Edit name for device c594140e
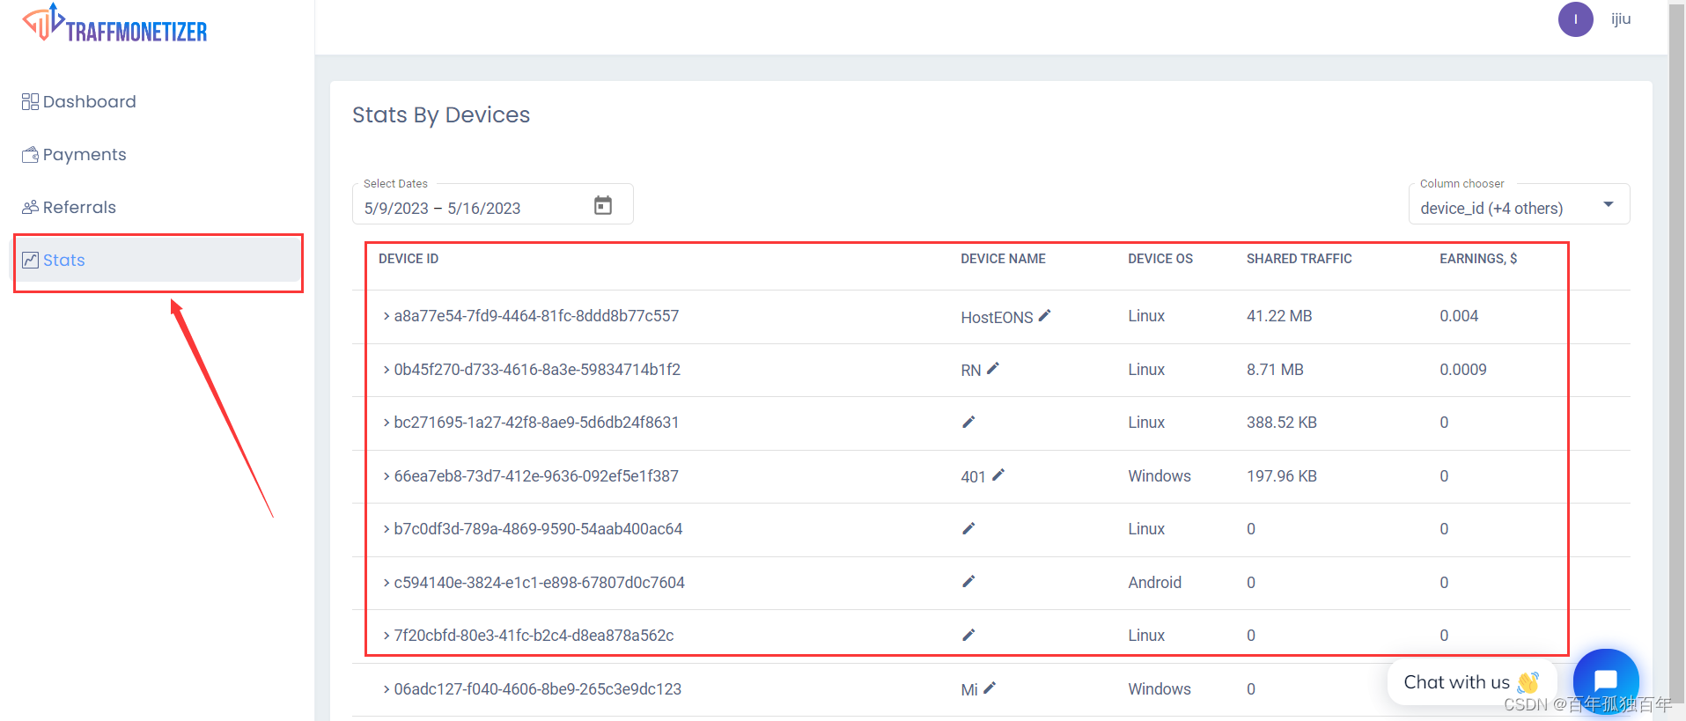The height and width of the screenshot is (721, 1686). click(968, 582)
